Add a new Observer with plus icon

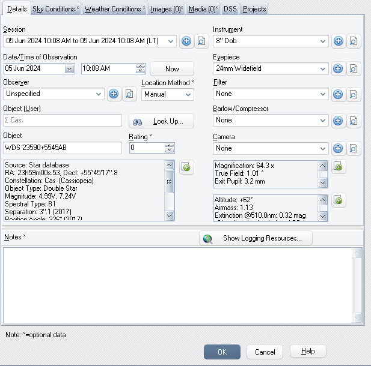[114, 94]
